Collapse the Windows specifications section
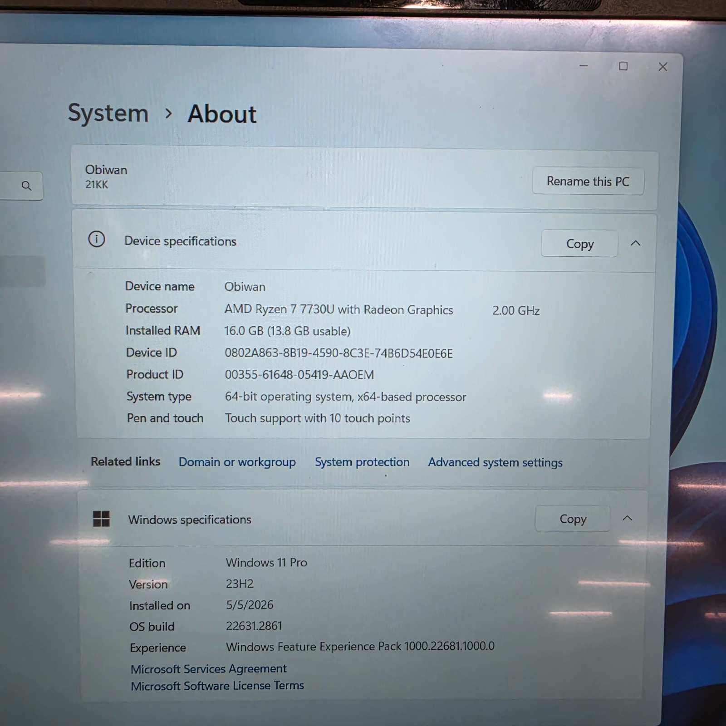Viewport: 726px width, 726px height. pyautogui.click(x=627, y=518)
